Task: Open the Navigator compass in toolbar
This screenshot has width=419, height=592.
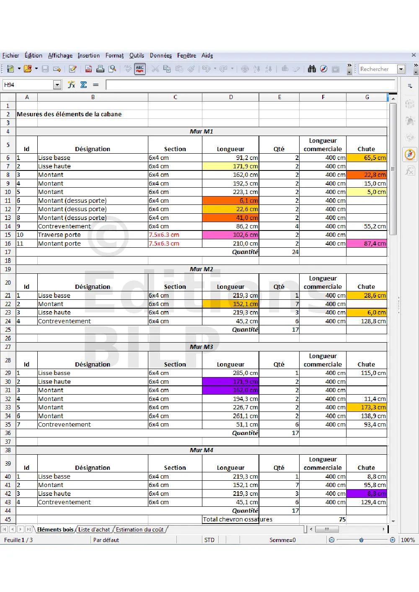Action: click(x=323, y=69)
